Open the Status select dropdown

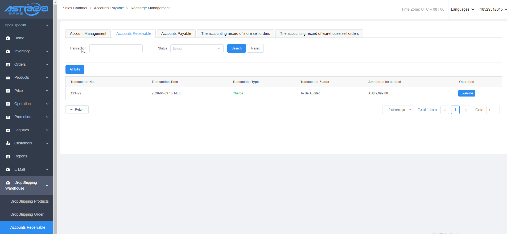click(197, 49)
